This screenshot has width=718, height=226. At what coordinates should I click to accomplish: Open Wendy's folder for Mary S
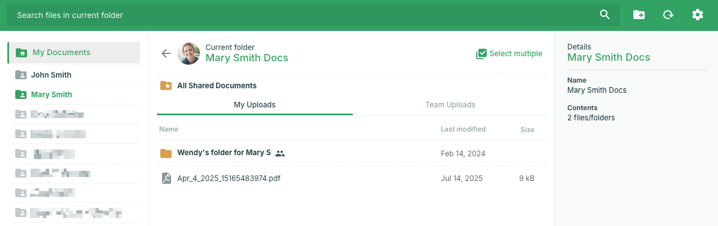point(224,153)
